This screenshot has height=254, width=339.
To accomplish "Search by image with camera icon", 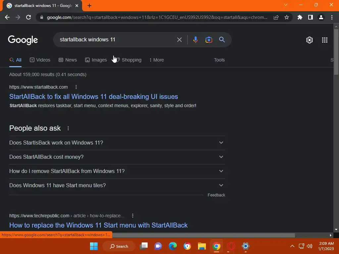I will click(209, 40).
